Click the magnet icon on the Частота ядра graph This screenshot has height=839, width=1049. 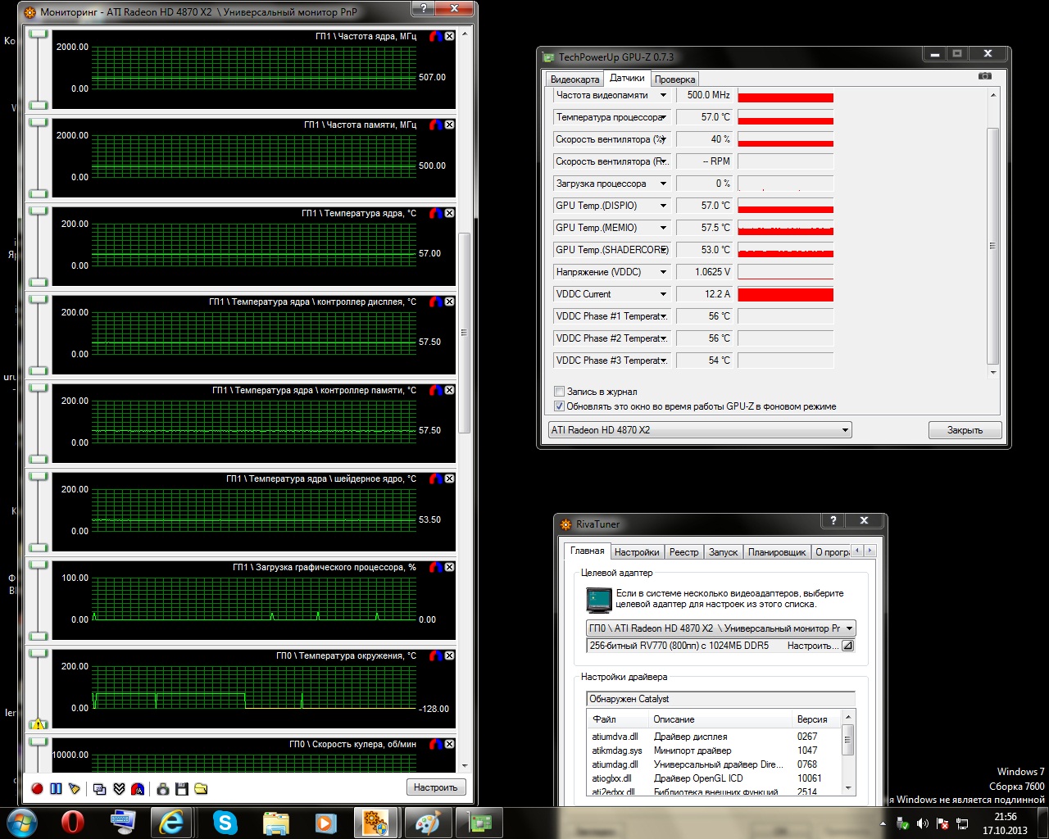click(x=436, y=36)
